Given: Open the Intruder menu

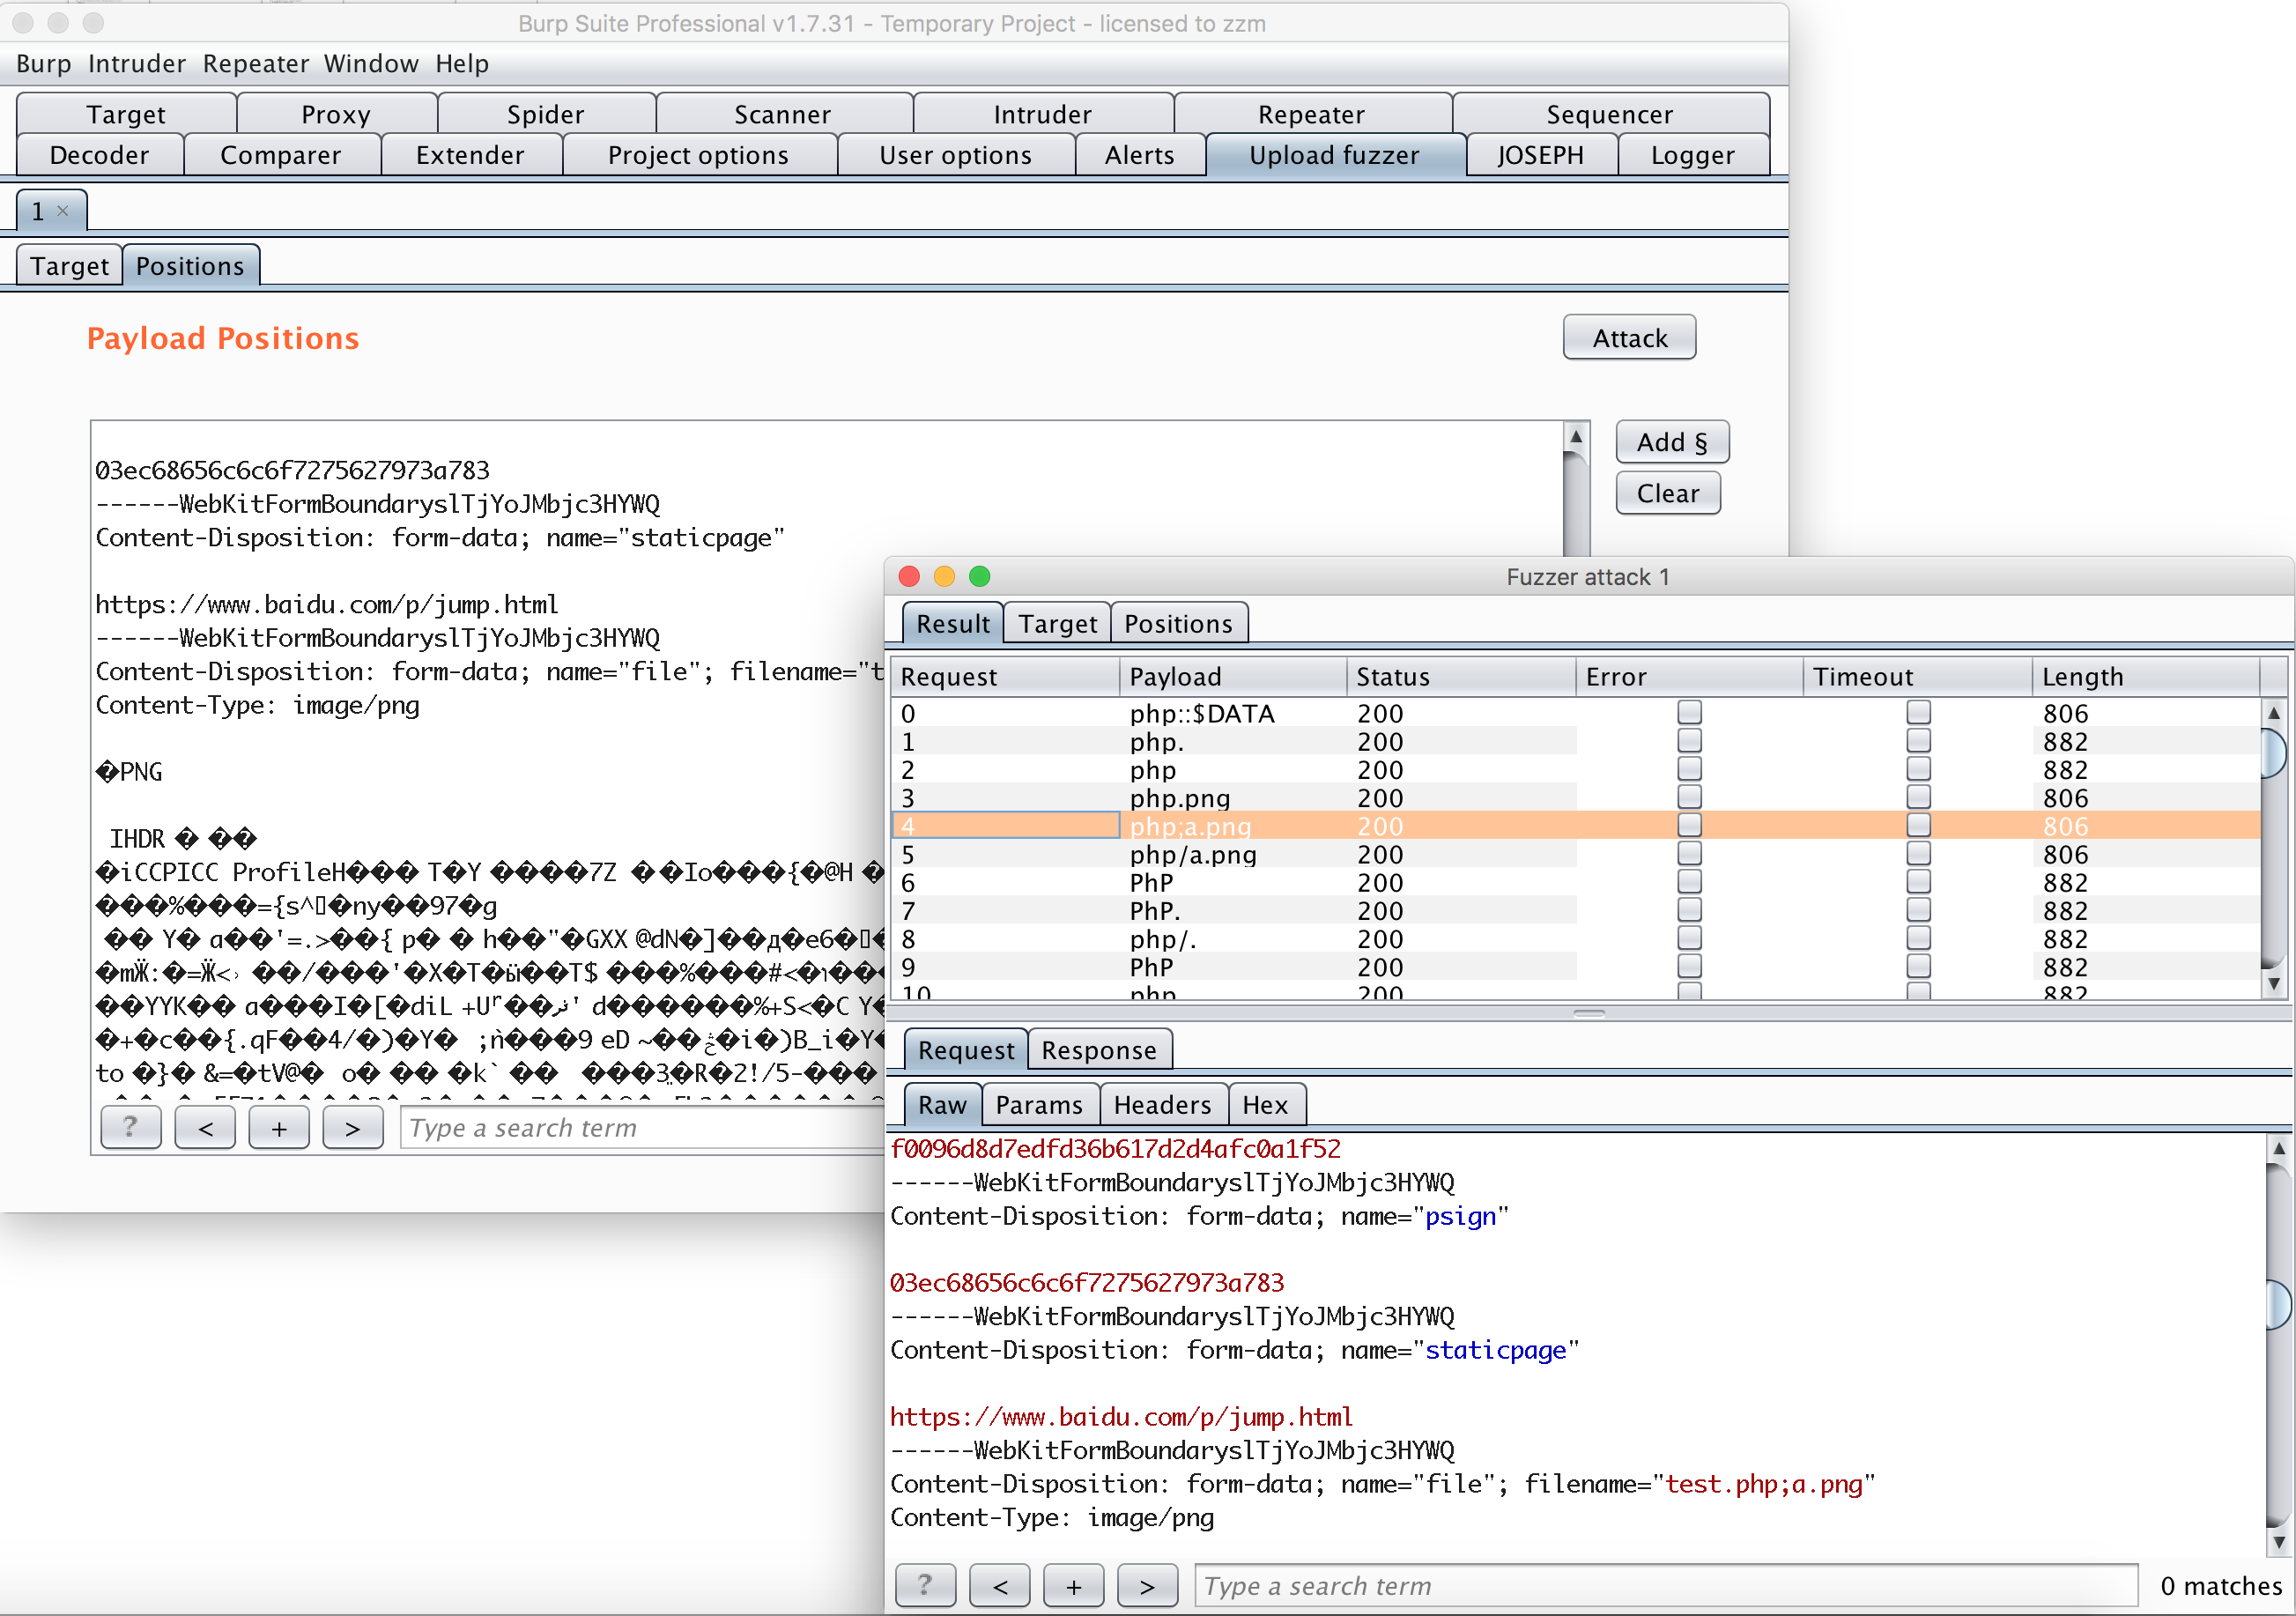Looking at the screenshot, I should click(x=137, y=64).
